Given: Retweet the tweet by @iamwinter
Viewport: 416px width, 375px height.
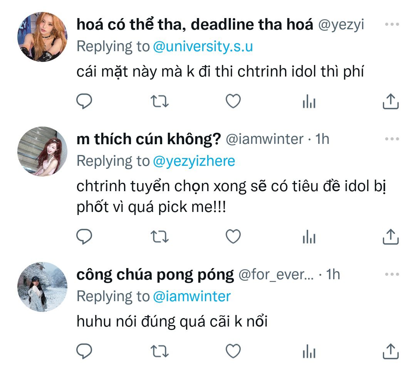Looking at the screenshot, I should click(159, 237).
